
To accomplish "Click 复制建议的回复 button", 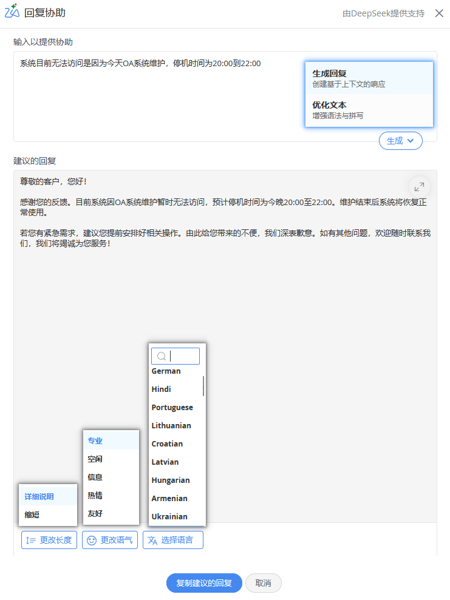I will pos(204,583).
